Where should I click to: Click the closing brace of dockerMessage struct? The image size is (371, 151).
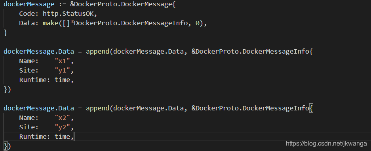(x=6, y=33)
